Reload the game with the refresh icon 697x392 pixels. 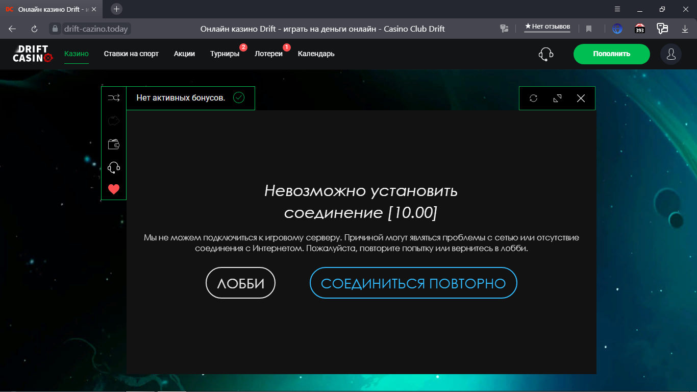pos(533,98)
